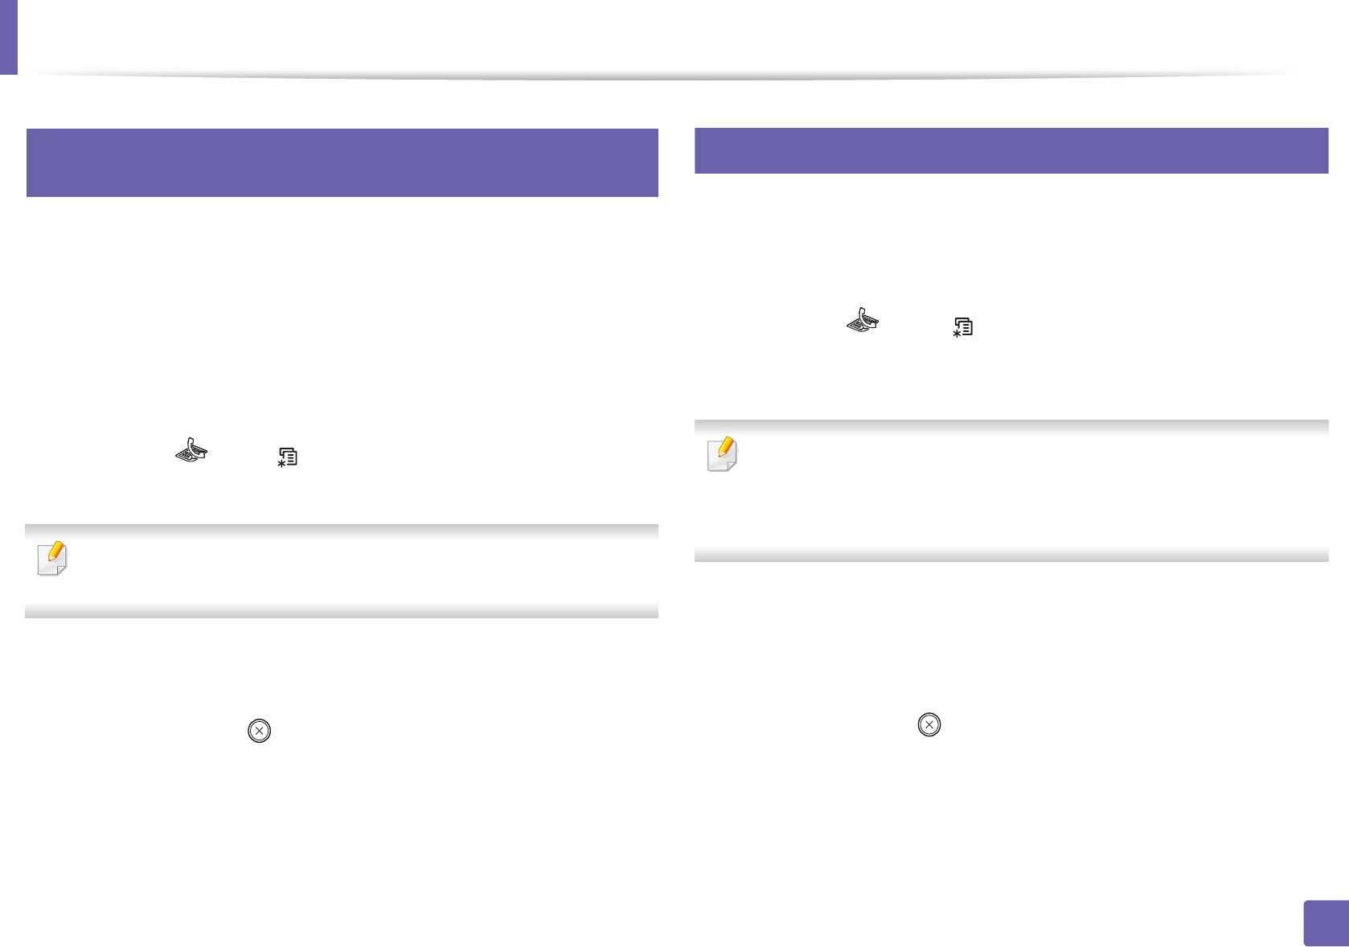1349x947 pixels.
Task: Click the stop/clear circle icon in the left column
Action: click(x=259, y=731)
